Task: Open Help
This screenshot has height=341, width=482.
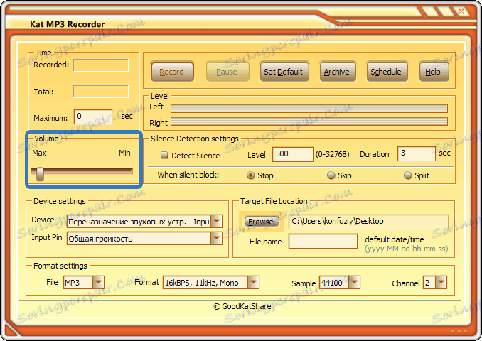Action: point(434,72)
